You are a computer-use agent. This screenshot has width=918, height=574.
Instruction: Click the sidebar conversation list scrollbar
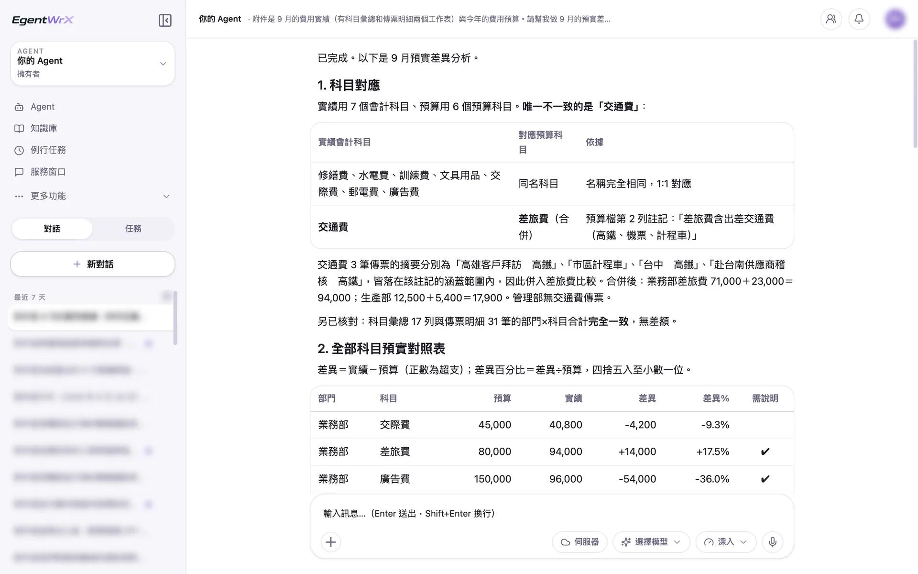tap(175, 318)
